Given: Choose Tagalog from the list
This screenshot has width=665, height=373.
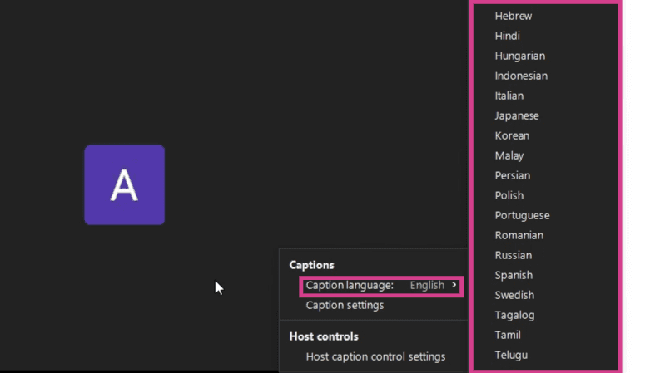Looking at the screenshot, I should [x=514, y=315].
